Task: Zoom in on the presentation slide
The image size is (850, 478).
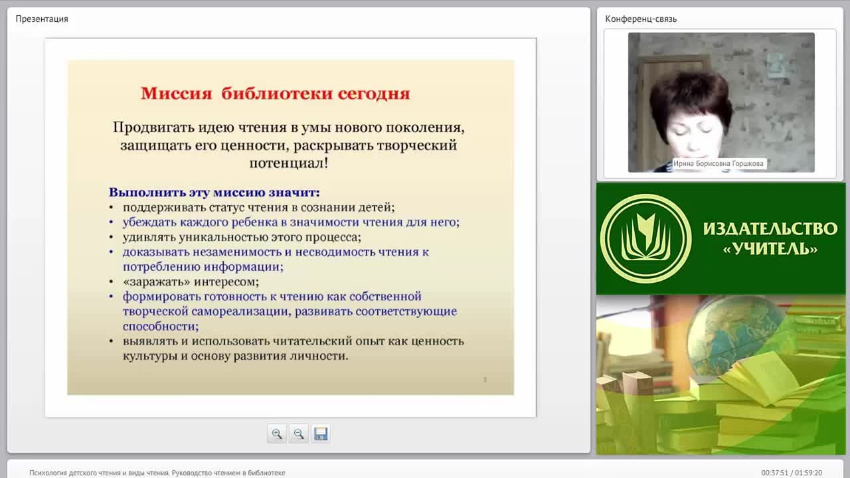Action: [277, 434]
